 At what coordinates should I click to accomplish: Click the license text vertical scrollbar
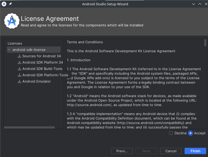[x=205, y=43]
